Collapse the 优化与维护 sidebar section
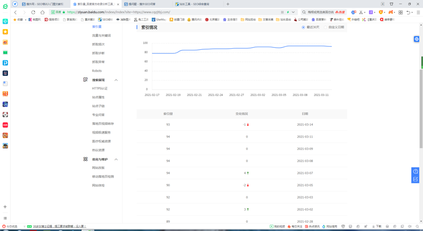Image resolution: width=423 pixels, height=231 pixels. click(116, 159)
